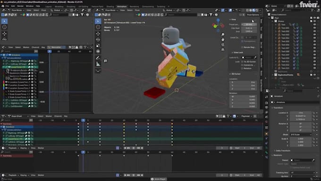Open the Pose menu in main viewport header
This screenshot has width=321, height=181.
tap(137, 10)
